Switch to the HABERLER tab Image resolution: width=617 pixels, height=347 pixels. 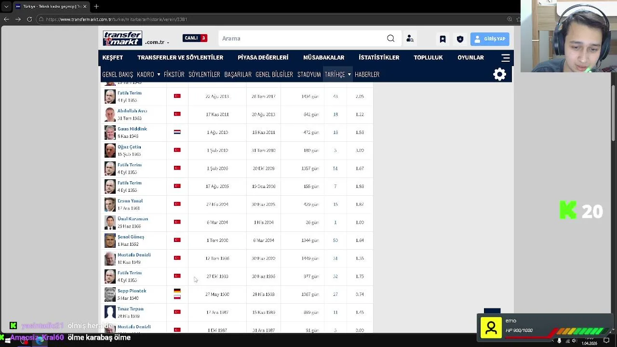click(367, 75)
